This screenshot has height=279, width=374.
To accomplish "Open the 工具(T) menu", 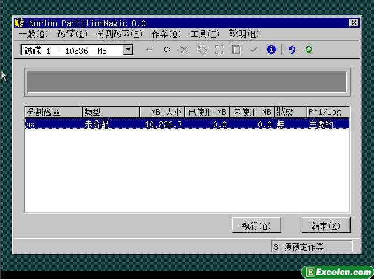I will pyautogui.click(x=205, y=34).
